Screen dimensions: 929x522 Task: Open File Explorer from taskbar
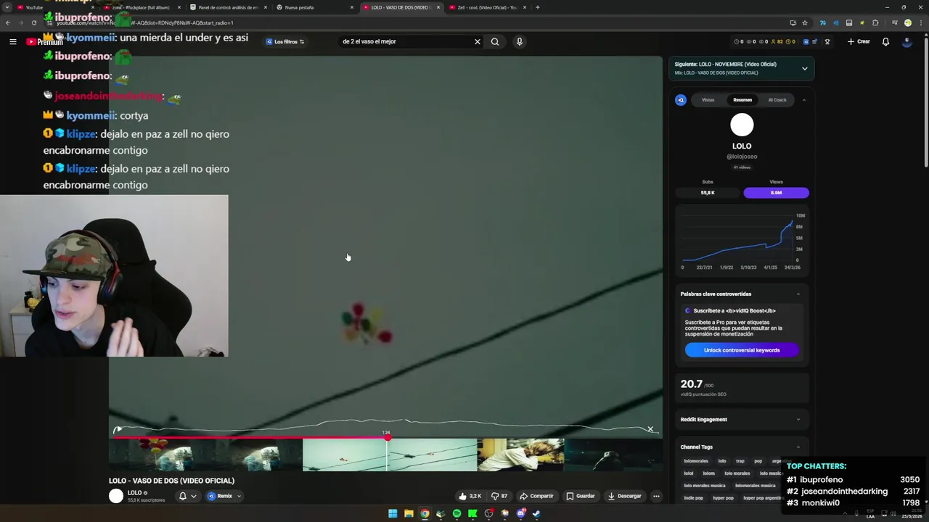click(x=409, y=513)
